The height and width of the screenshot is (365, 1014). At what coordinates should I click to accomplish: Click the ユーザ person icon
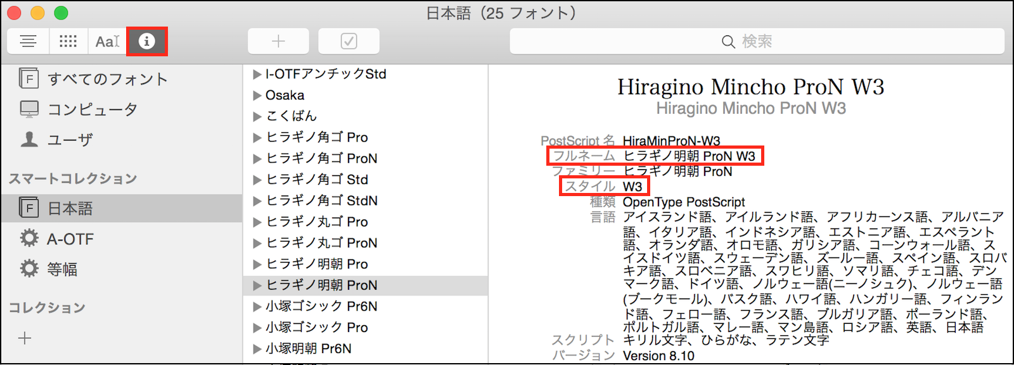pos(29,139)
